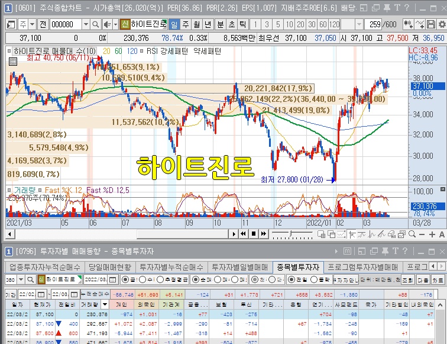447x344 pixels.
Task: Switch to 프로그램투자자별매매 tab
Action: point(362,267)
